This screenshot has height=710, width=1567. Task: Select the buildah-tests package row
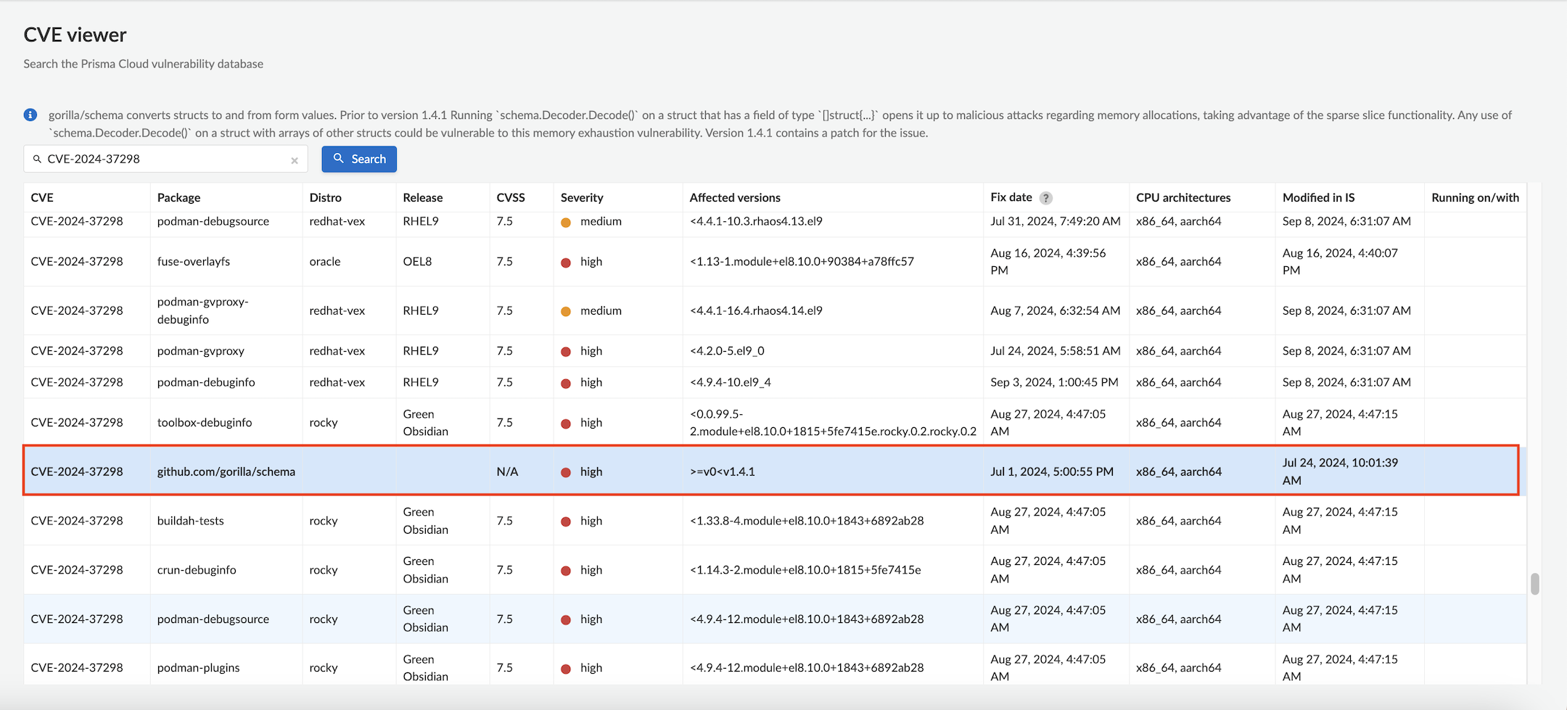(190, 521)
